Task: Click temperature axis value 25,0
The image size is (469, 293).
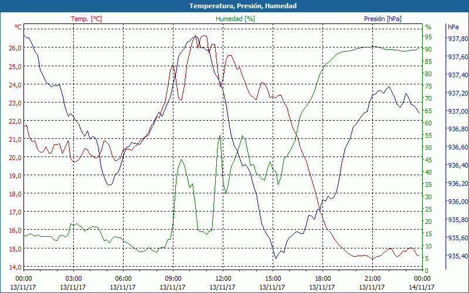Action: (x=16, y=66)
